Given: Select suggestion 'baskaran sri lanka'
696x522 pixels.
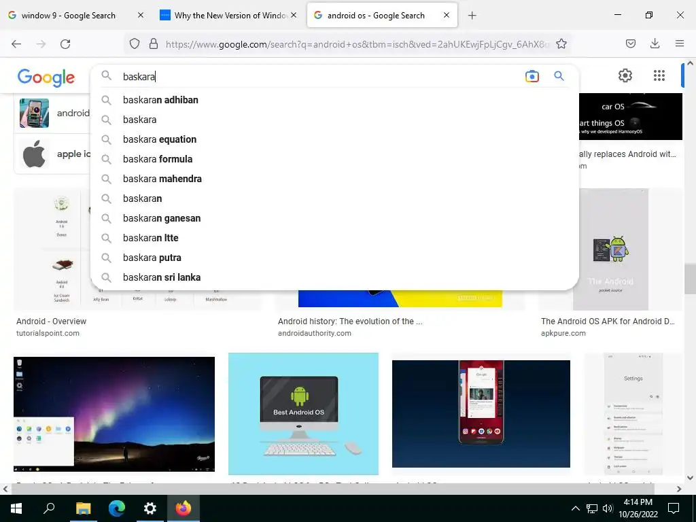Looking at the screenshot, I should tap(334, 277).
